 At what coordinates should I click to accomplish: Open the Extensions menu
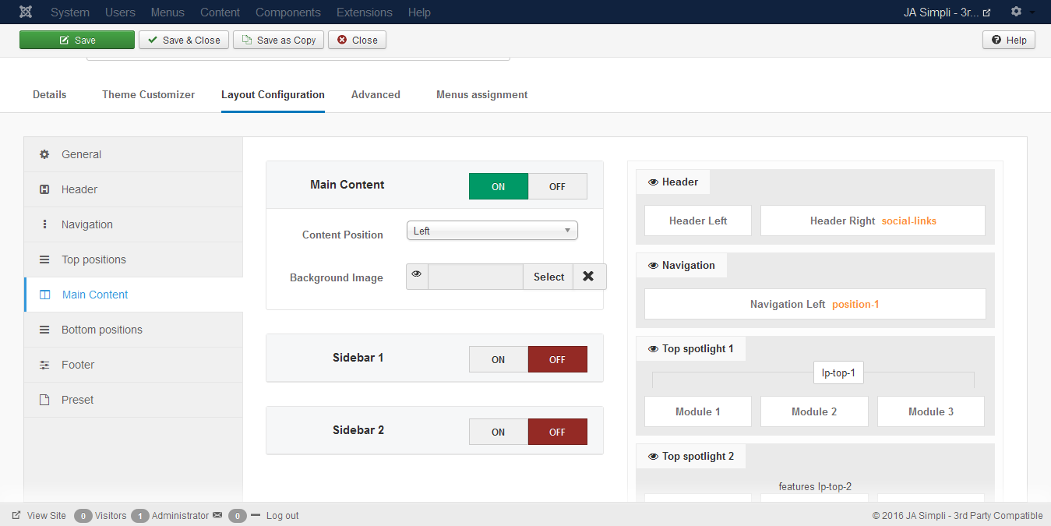click(365, 12)
